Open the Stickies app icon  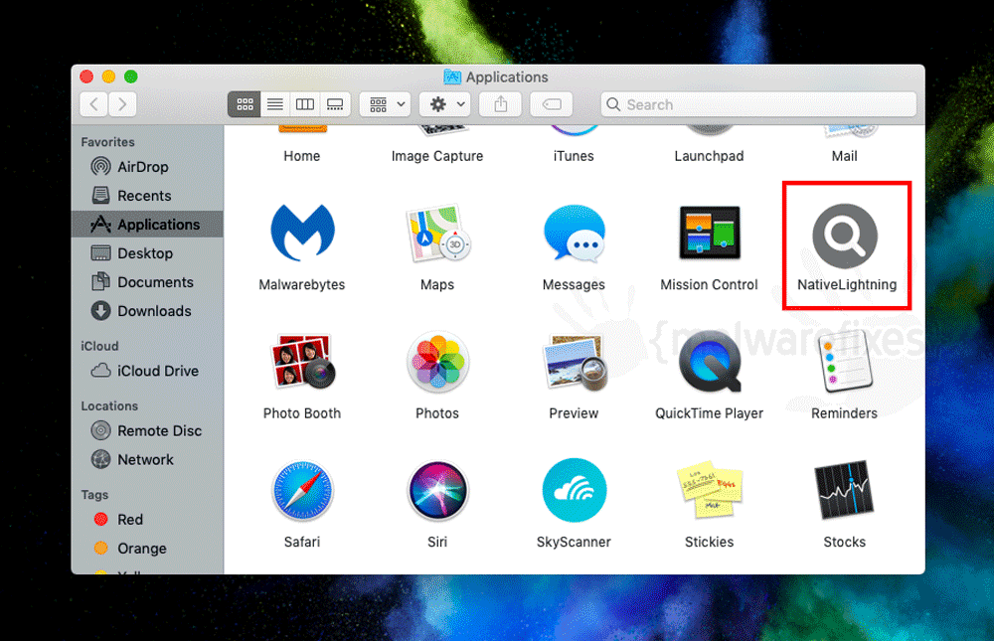click(x=710, y=490)
